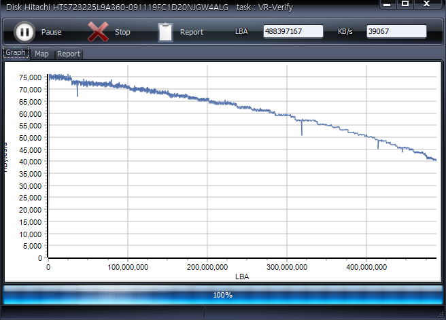Click the toolbar Report text label
This screenshot has height=320, width=446.
click(192, 32)
